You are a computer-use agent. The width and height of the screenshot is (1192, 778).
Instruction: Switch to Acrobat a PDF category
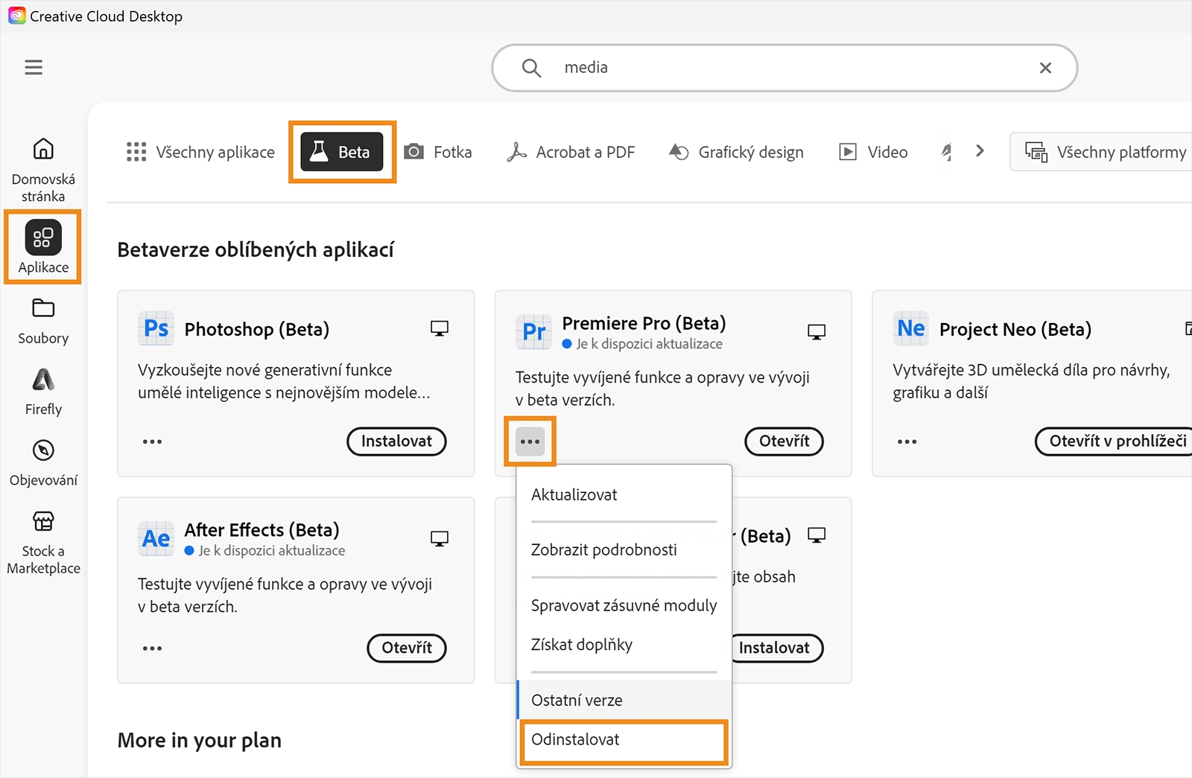(x=571, y=152)
